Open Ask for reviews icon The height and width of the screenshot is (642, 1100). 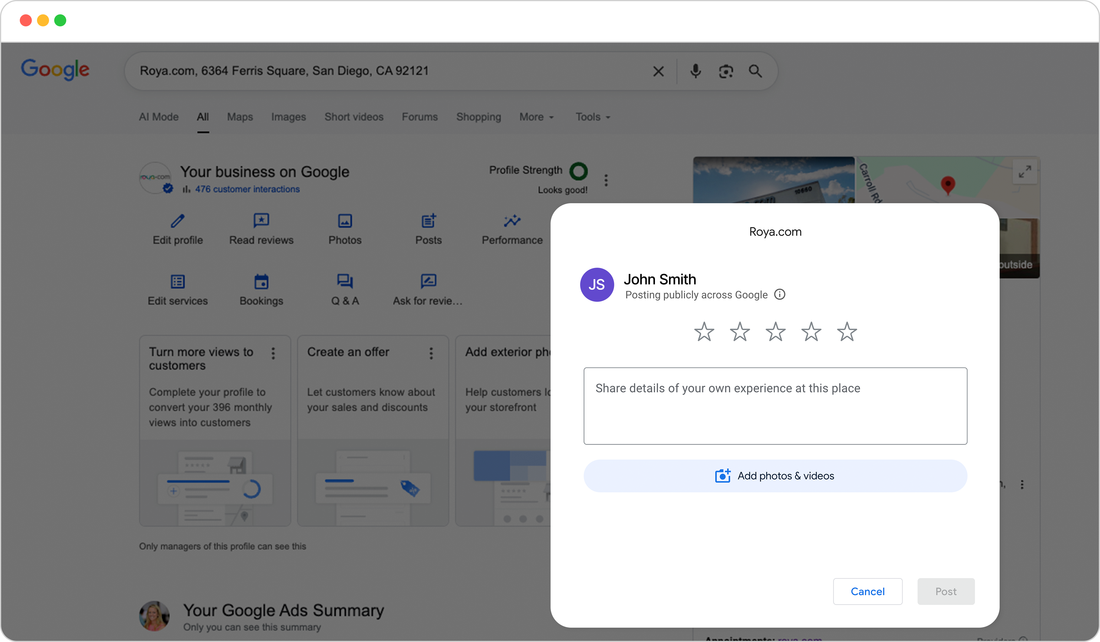(x=429, y=282)
